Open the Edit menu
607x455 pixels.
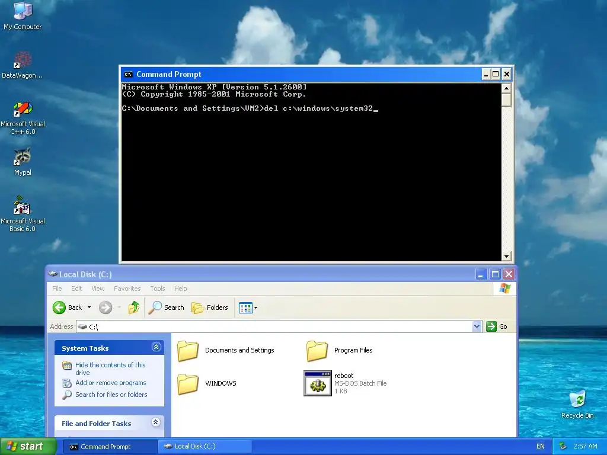(x=76, y=289)
